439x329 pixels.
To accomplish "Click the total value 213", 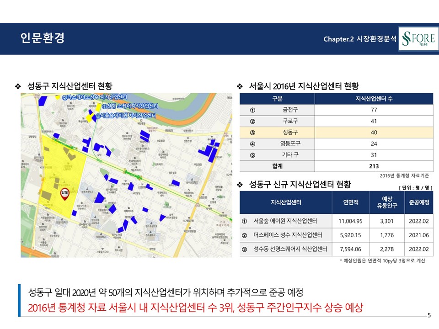I will coord(374,166).
